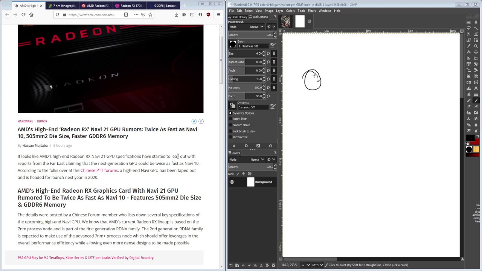The image size is (482, 271).
Task: Bookmark this page with the star icon
Action: pyautogui.click(x=150, y=15)
